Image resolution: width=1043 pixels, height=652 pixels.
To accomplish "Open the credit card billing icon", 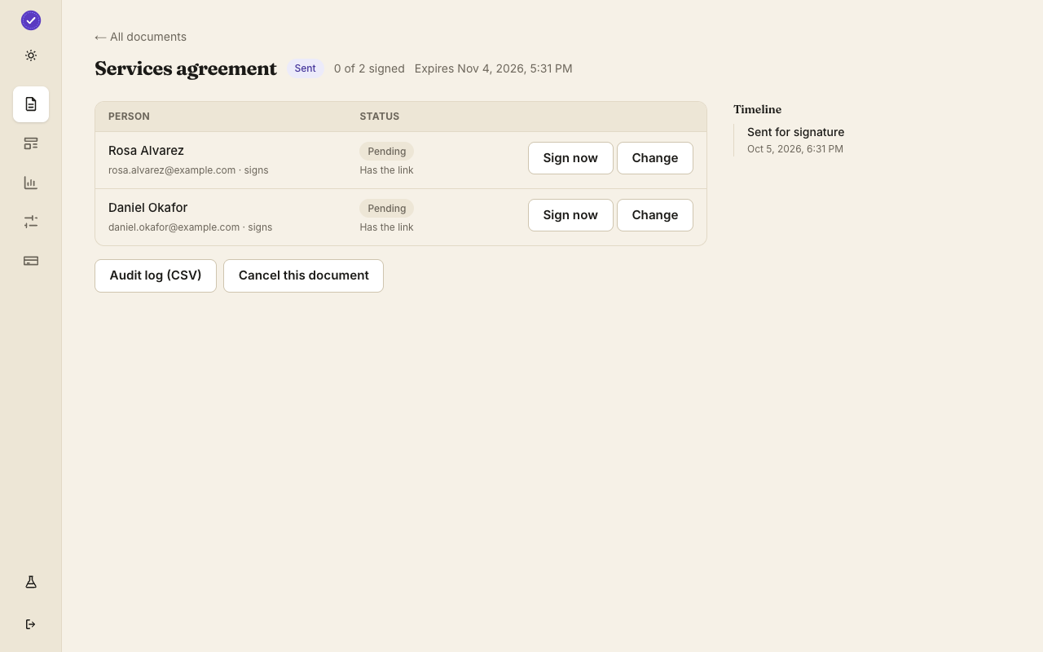I will tap(31, 261).
